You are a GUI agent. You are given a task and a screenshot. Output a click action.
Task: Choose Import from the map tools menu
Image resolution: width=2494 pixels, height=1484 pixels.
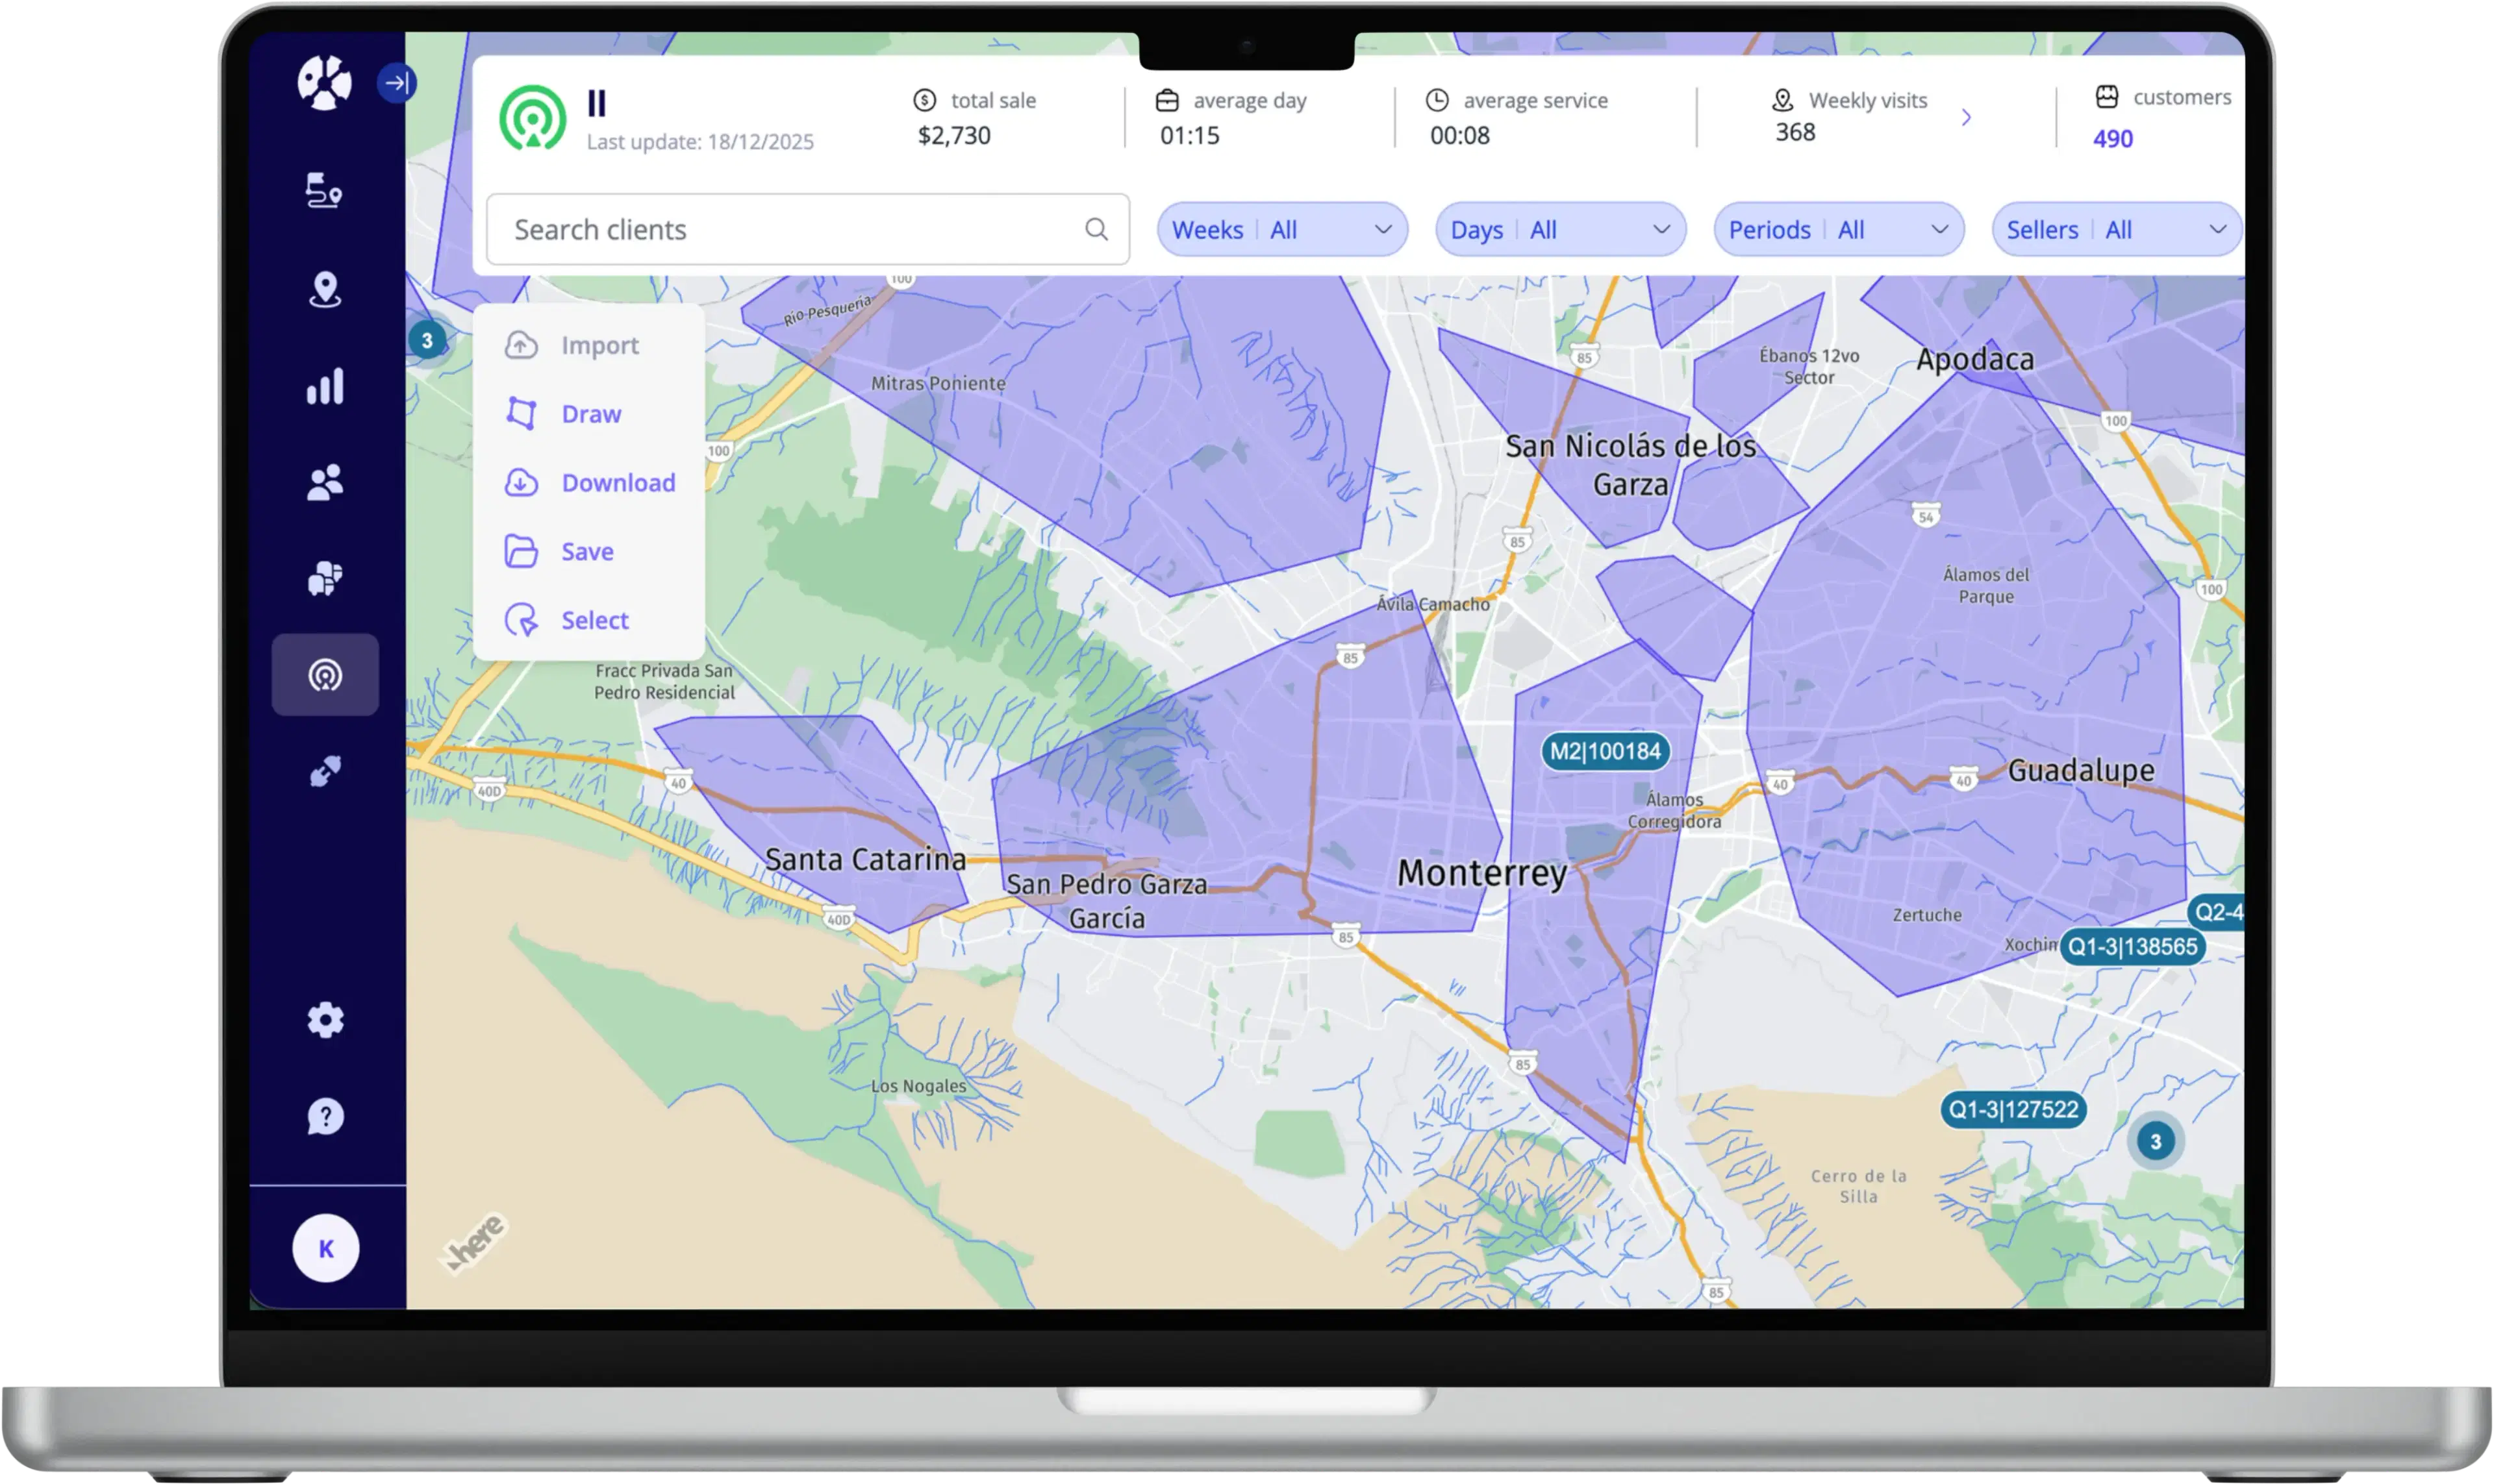(590, 345)
